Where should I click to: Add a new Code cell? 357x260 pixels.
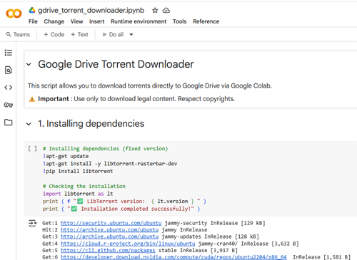54,34
